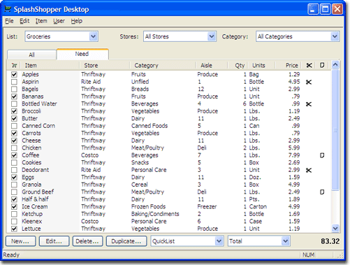
Task: Open the User menu
Action: 59,21
